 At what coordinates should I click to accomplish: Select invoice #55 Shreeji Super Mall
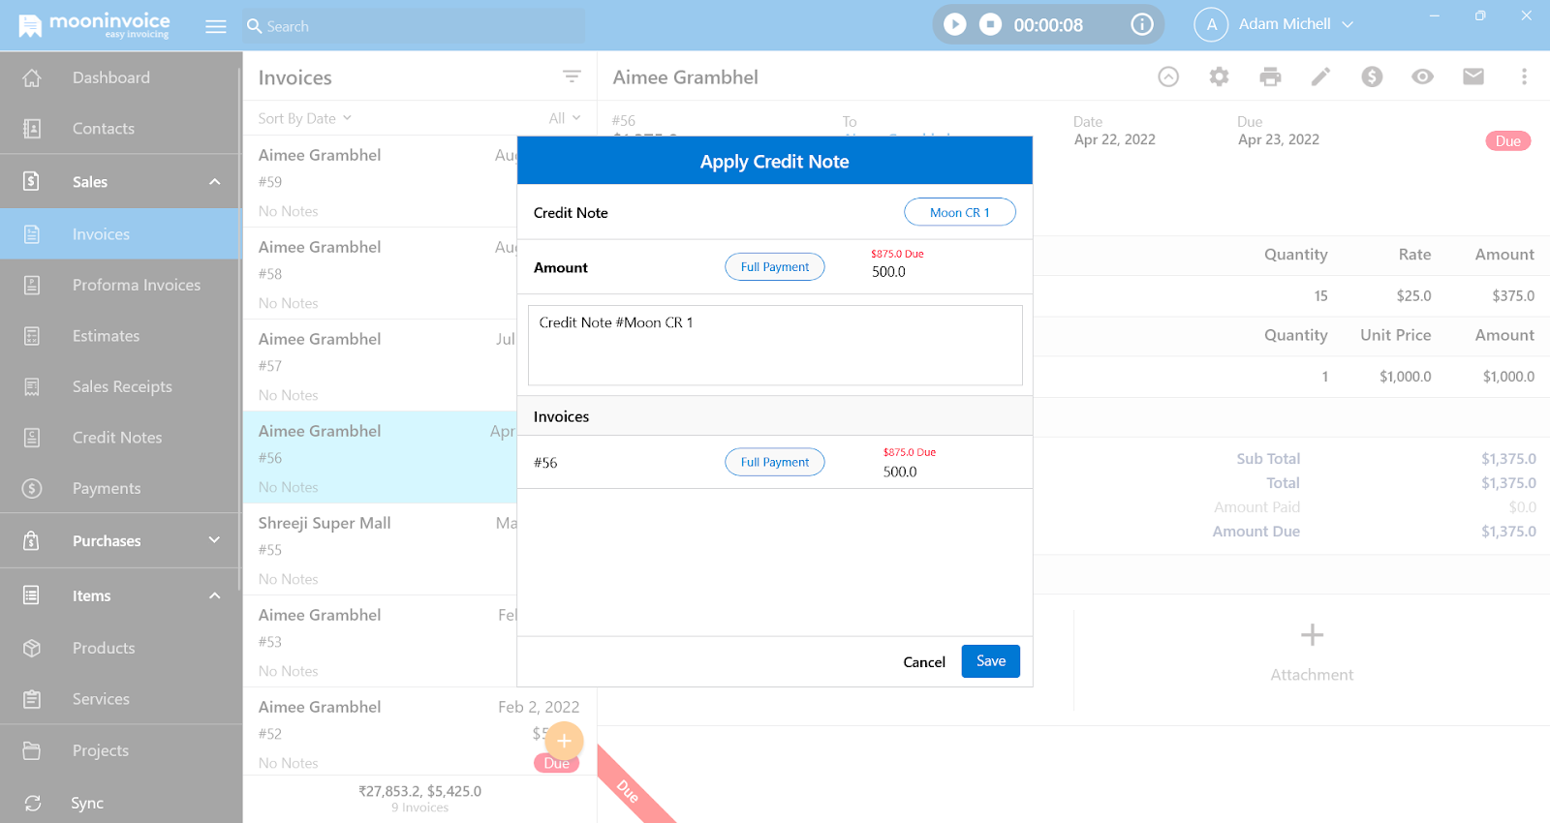pos(380,550)
